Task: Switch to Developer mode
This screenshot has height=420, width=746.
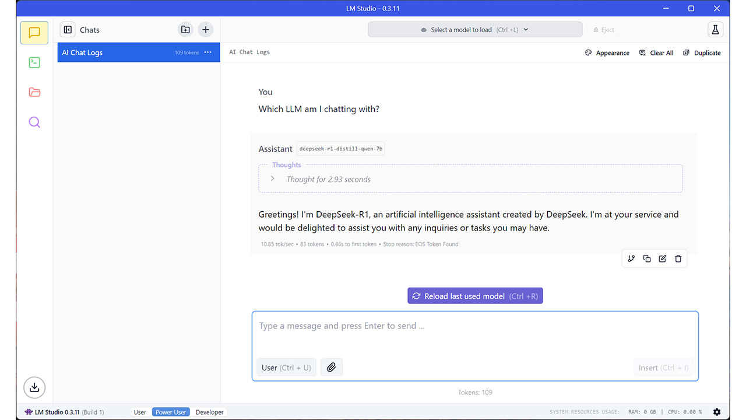Action: coord(209,412)
